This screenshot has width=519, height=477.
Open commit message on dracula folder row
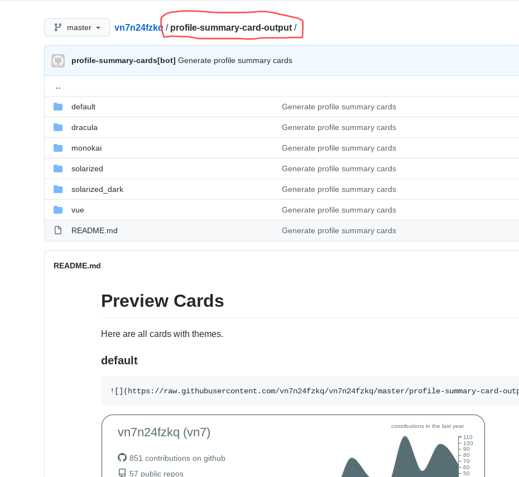coord(339,127)
